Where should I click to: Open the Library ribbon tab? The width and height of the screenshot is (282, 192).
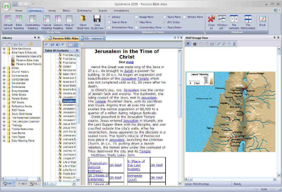point(52,11)
